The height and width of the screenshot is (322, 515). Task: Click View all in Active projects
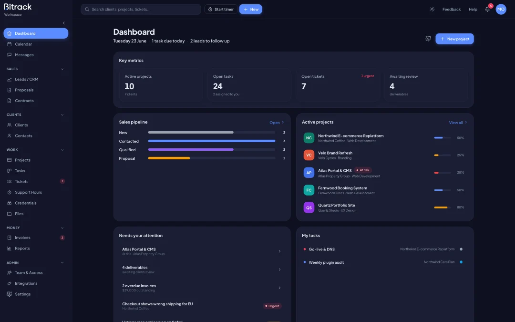click(458, 123)
